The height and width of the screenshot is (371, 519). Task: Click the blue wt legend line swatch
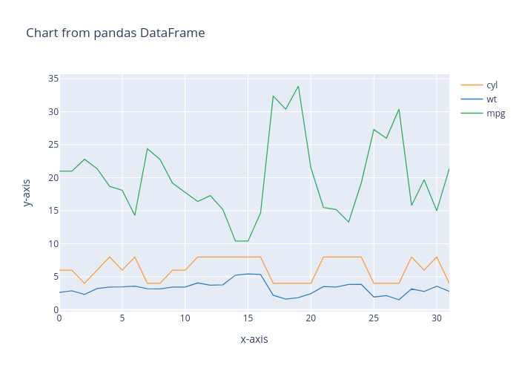coord(471,99)
